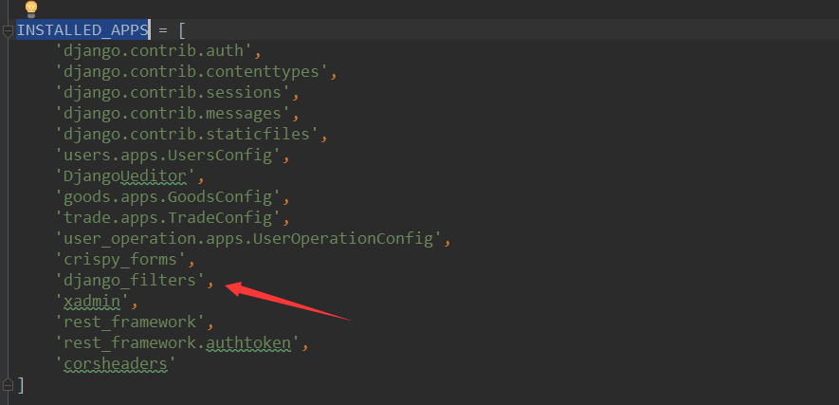Click the underlined 'xadmin' entry
Screen dimensions: 839x405
(92, 302)
